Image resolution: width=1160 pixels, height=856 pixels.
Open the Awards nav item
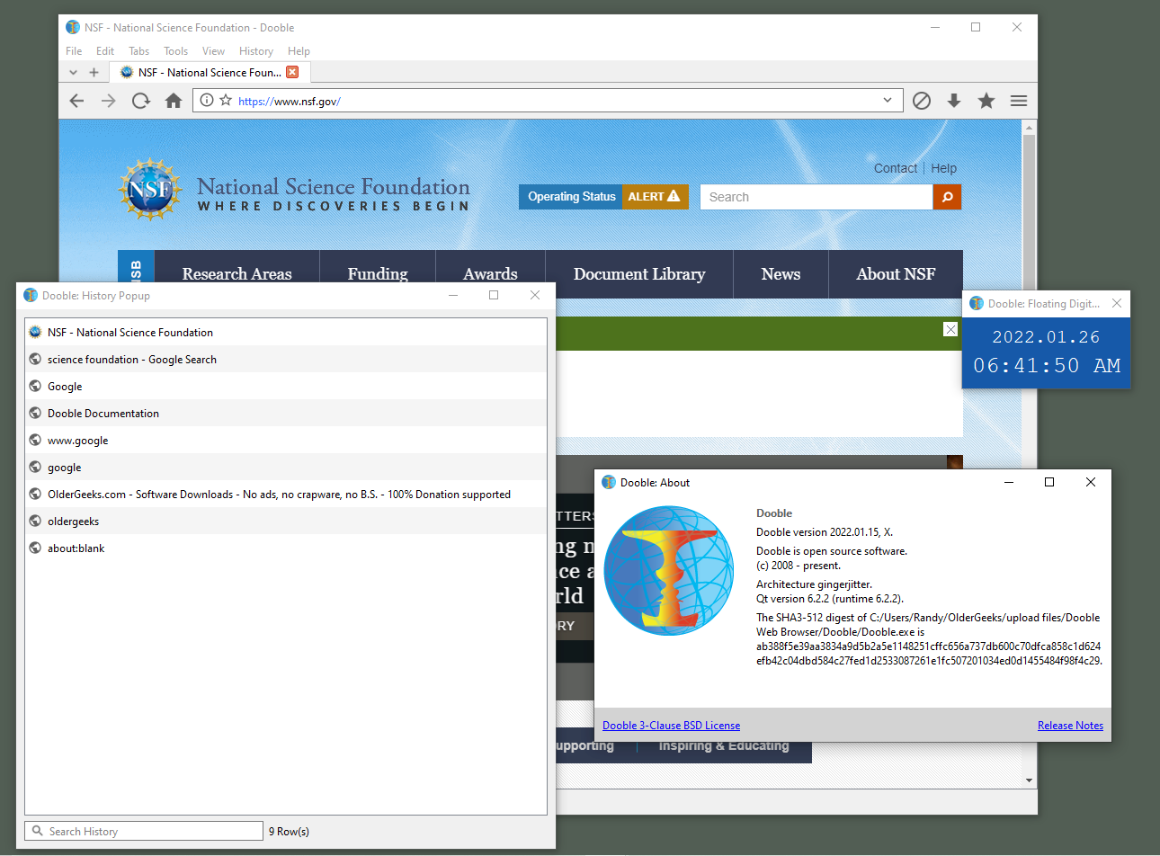point(490,274)
